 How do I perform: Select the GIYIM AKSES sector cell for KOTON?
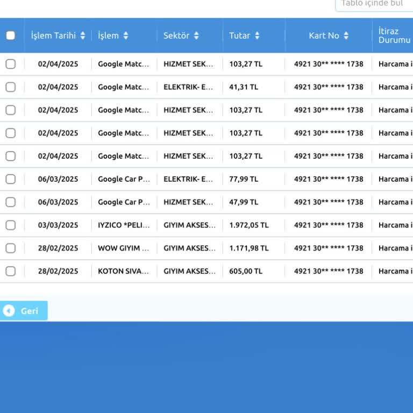click(x=189, y=272)
